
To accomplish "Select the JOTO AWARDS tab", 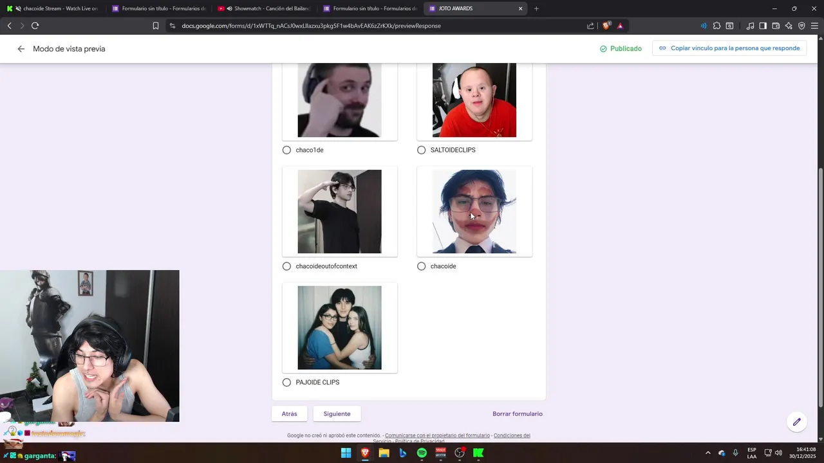I will (476, 8).
